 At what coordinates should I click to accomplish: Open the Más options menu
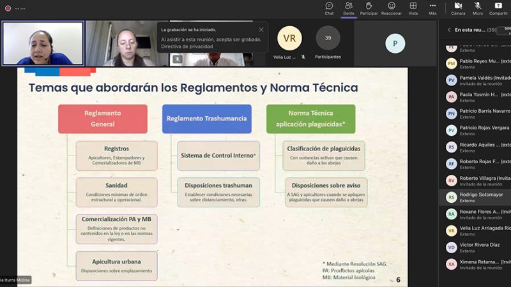[432, 8]
